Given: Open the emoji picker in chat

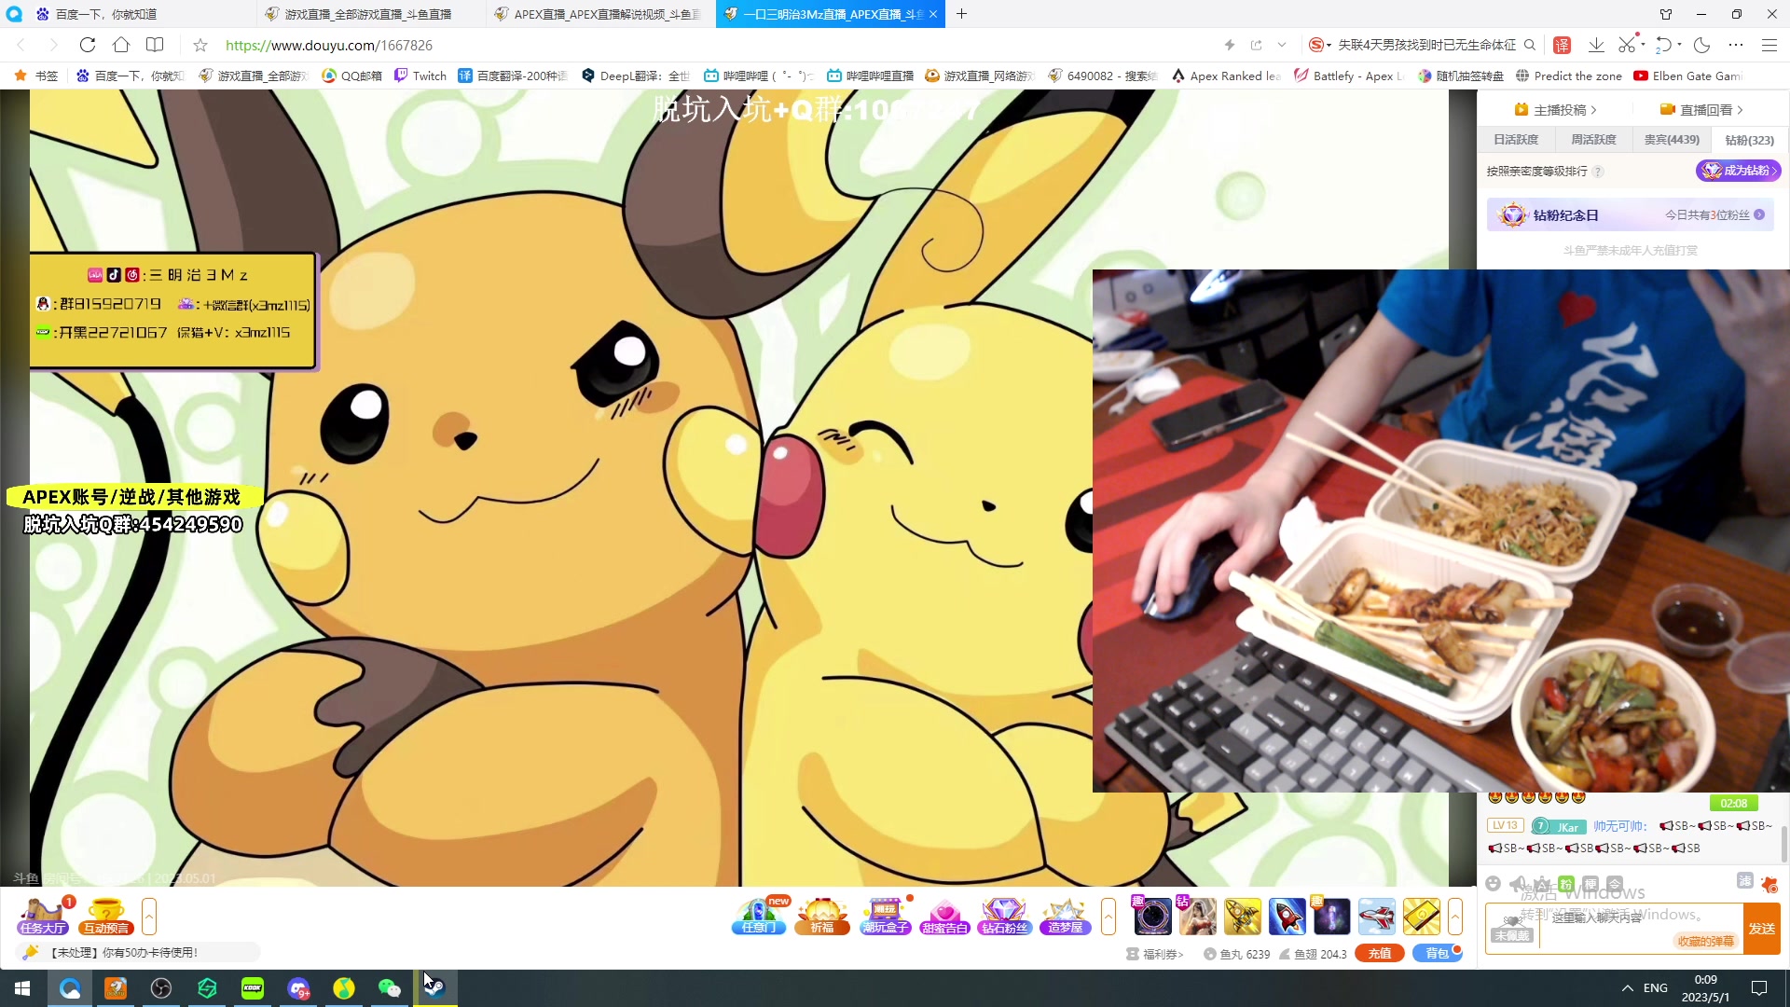Looking at the screenshot, I should pyautogui.click(x=1494, y=883).
